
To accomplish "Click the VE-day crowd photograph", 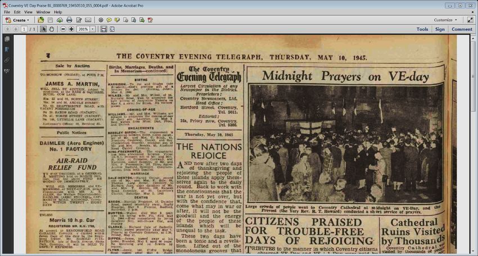I will point(346,144).
